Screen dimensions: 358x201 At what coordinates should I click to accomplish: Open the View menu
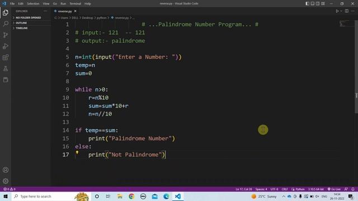pos(46,3)
